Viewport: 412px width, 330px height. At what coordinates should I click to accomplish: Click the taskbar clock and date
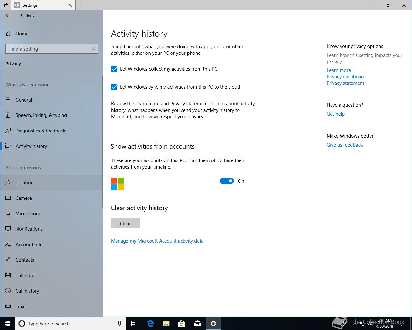(385, 324)
